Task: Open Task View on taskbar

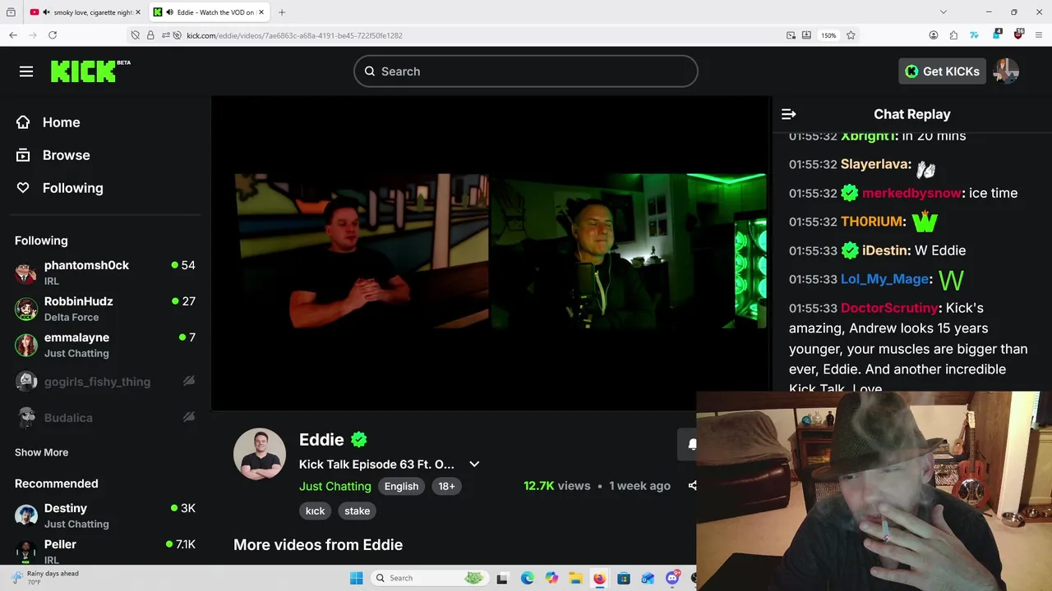Action: (502, 578)
